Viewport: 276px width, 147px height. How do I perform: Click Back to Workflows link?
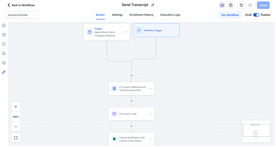[21, 5]
